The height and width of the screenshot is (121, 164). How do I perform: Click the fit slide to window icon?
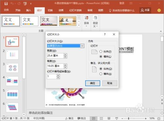159,118
